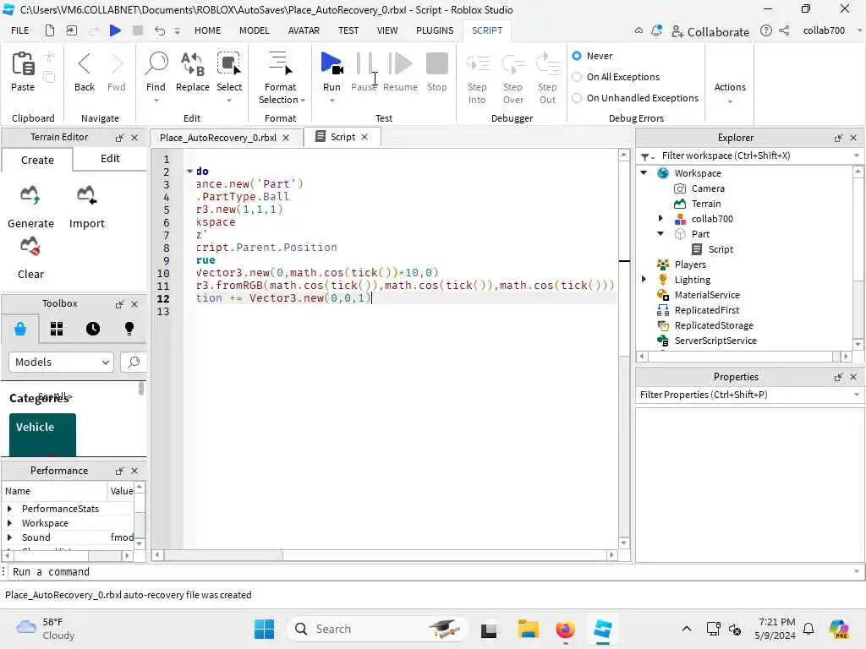Select Script under Part in Explorer

721,249
